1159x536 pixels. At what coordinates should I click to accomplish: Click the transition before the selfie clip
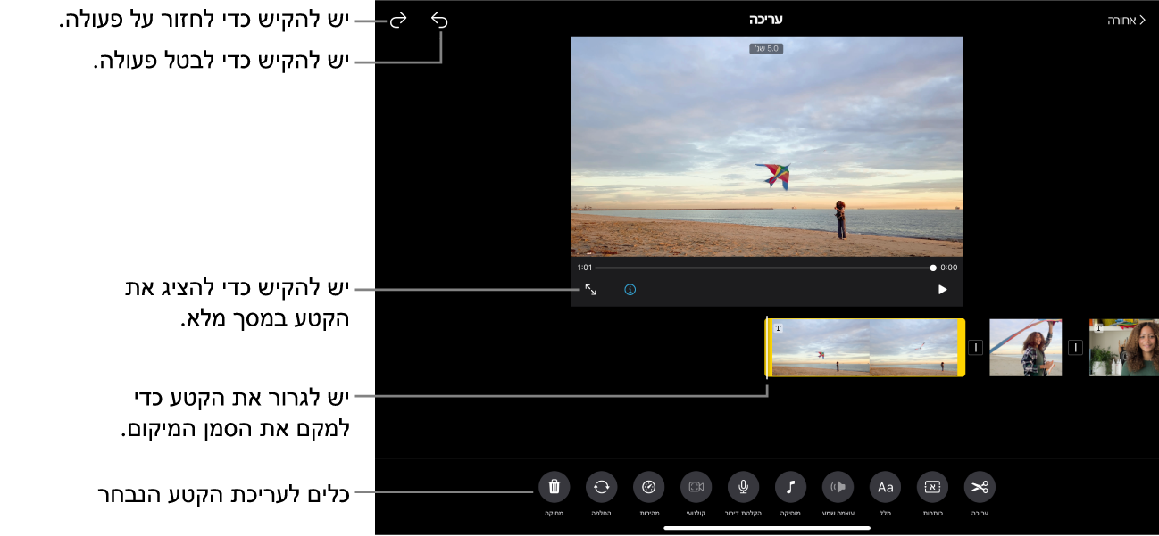click(x=1076, y=348)
